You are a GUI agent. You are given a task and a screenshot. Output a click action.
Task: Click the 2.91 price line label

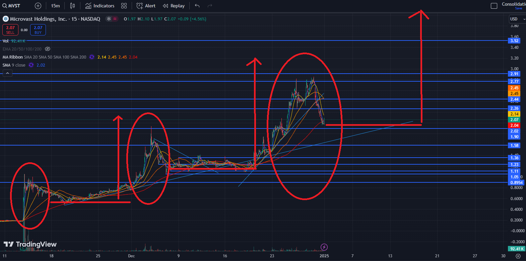pyautogui.click(x=514, y=74)
